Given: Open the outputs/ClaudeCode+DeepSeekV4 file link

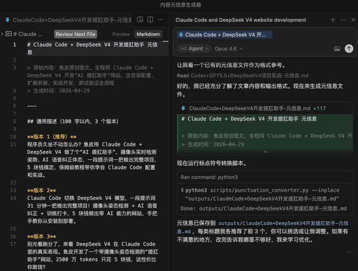Looking at the screenshot, I should [x=263, y=227].
